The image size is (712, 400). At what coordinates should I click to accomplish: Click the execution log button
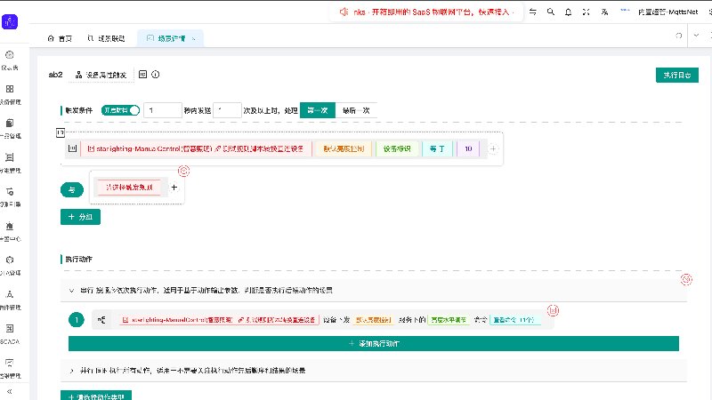pyautogui.click(x=677, y=75)
